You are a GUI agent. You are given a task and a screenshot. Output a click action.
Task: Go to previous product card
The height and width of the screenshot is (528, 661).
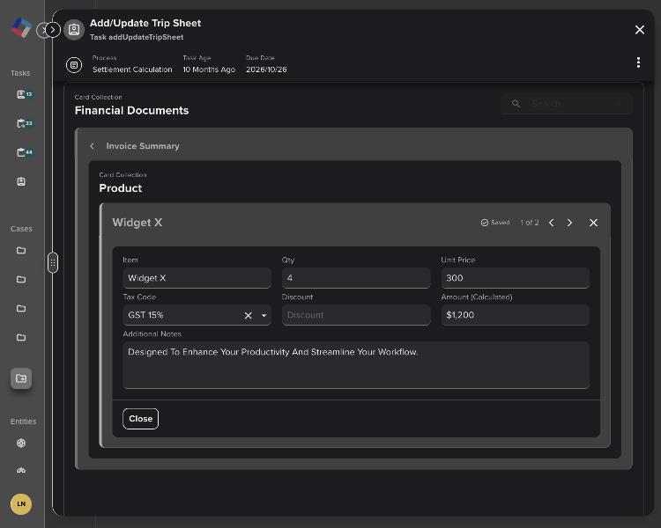pyautogui.click(x=552, y=223)
